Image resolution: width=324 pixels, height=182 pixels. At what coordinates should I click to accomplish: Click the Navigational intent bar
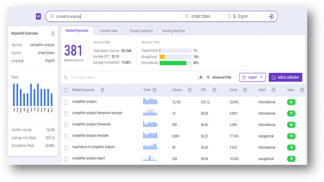pos(175,57)
